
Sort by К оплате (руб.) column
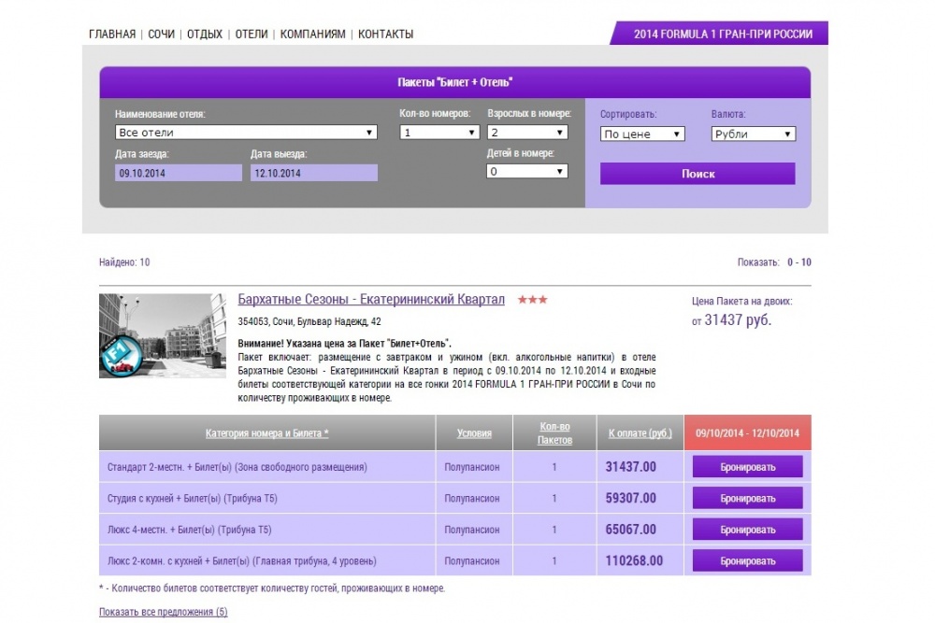(640, 433)
